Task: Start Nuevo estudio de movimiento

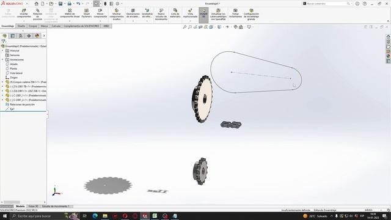Action: [x=161, y=15]
